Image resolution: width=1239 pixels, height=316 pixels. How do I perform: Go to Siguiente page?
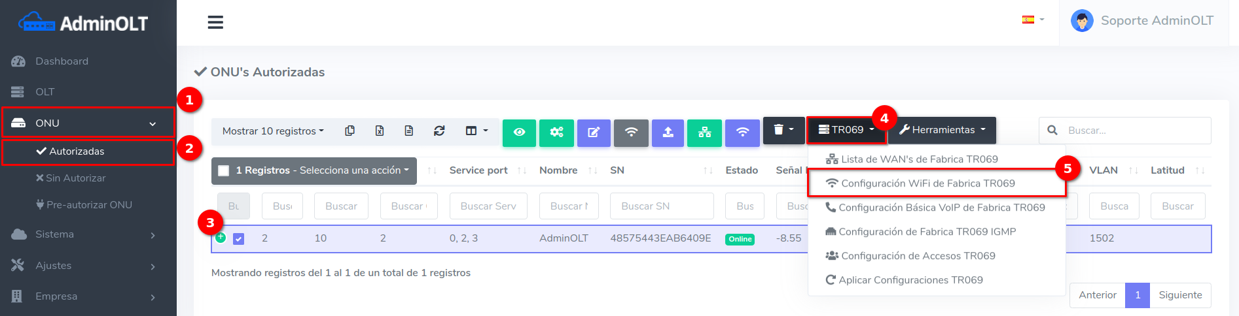coord(1179,295)
